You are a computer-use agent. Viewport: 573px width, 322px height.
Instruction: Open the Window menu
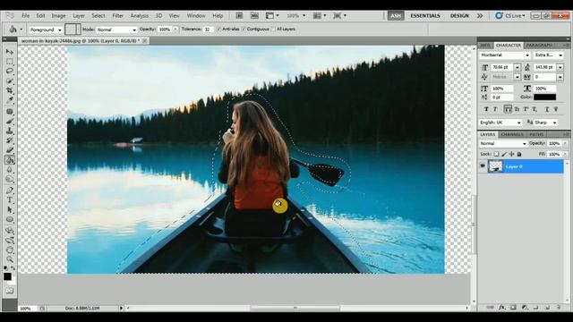196,16
